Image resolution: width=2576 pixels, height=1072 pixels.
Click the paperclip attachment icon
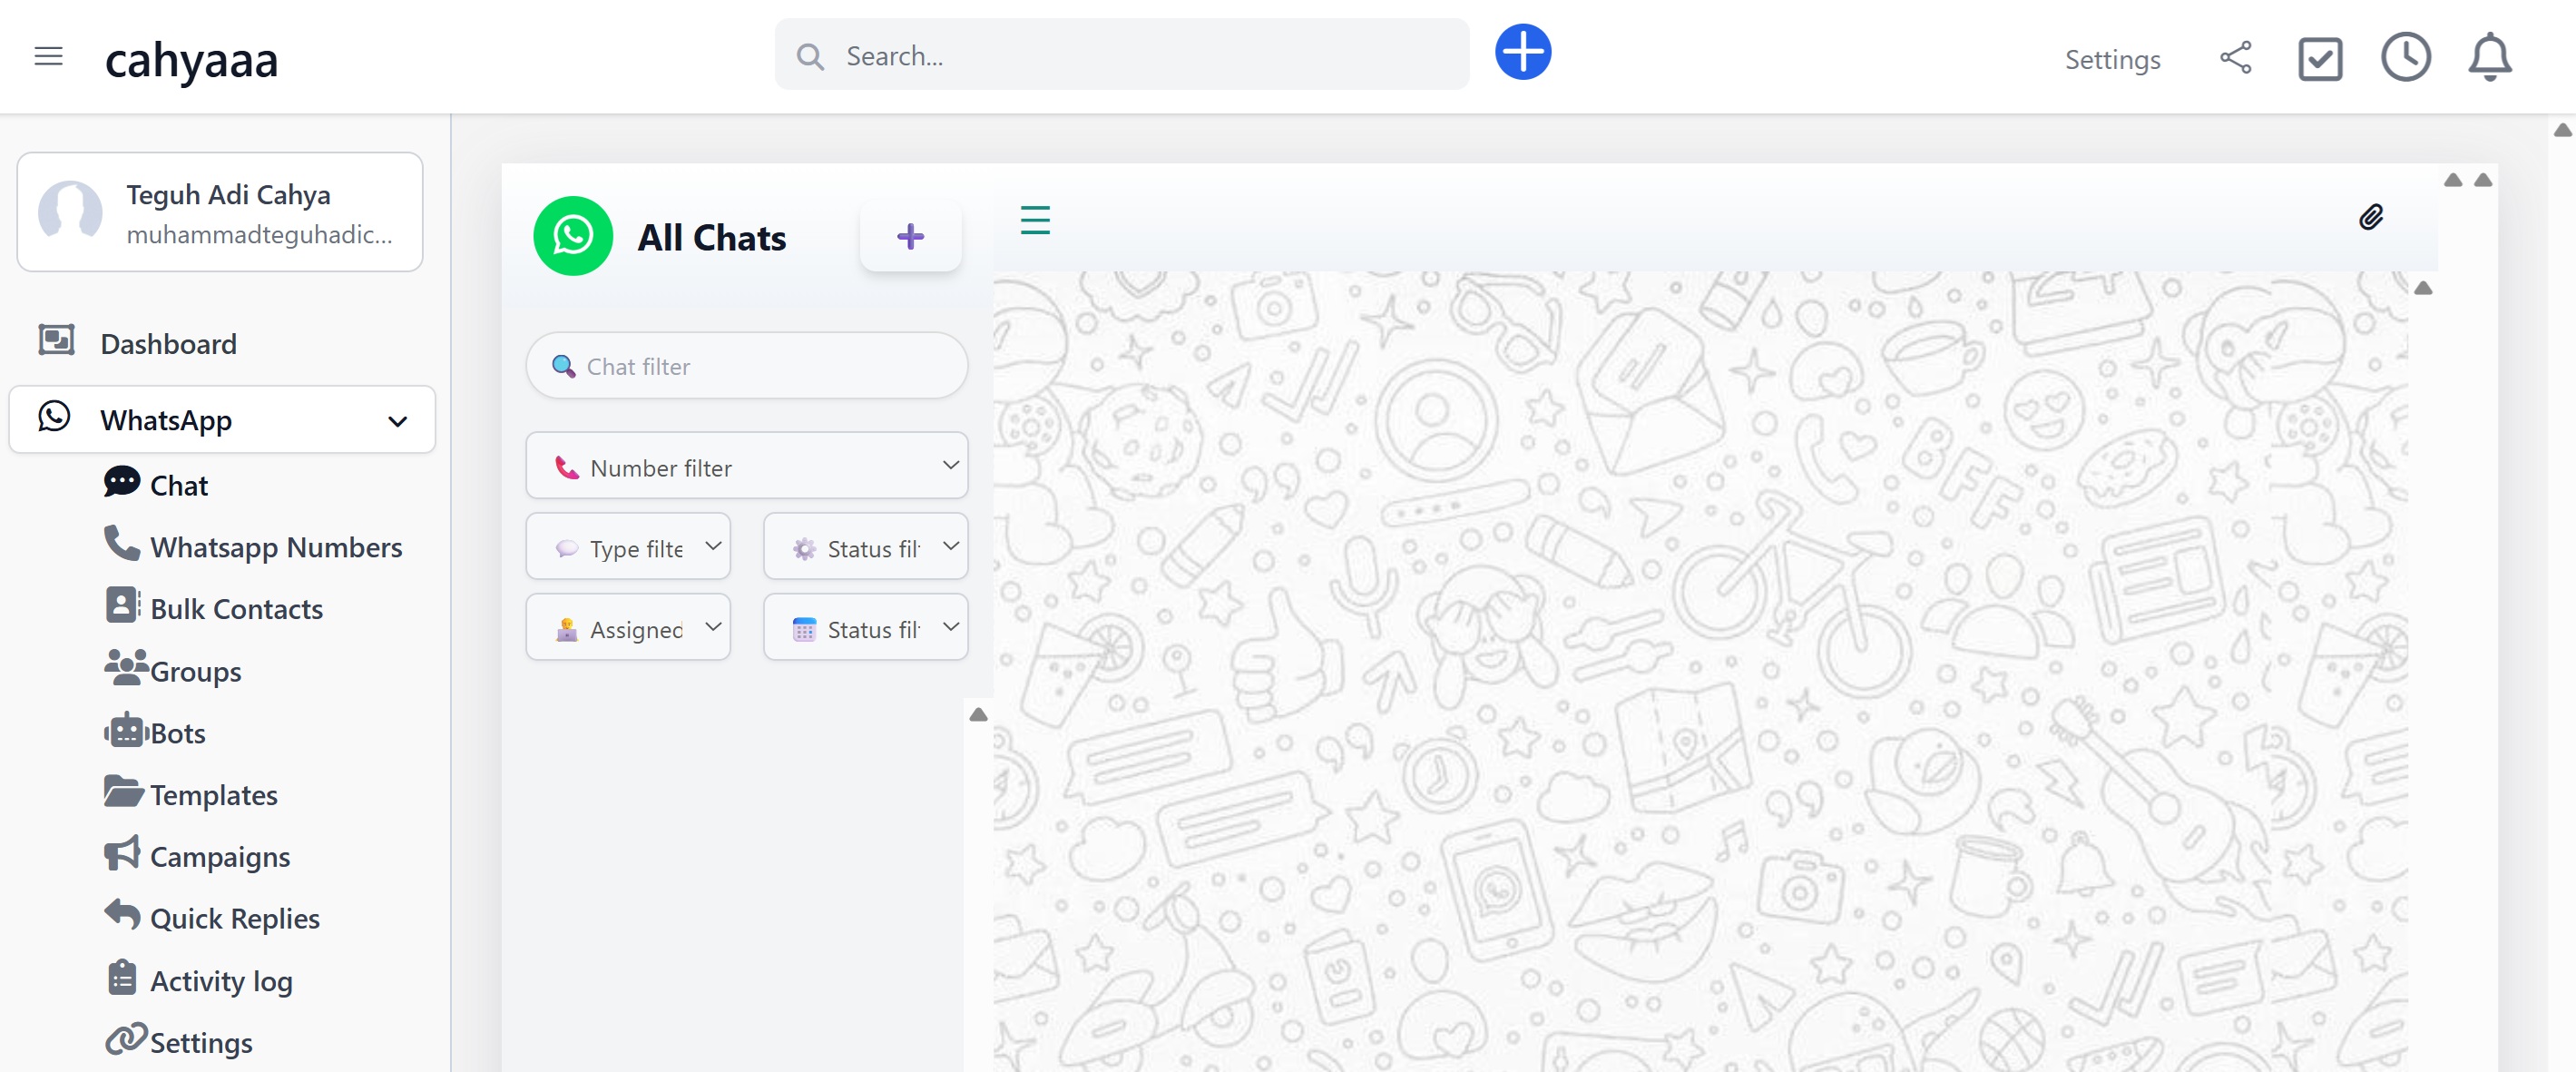click(2370, 218)
